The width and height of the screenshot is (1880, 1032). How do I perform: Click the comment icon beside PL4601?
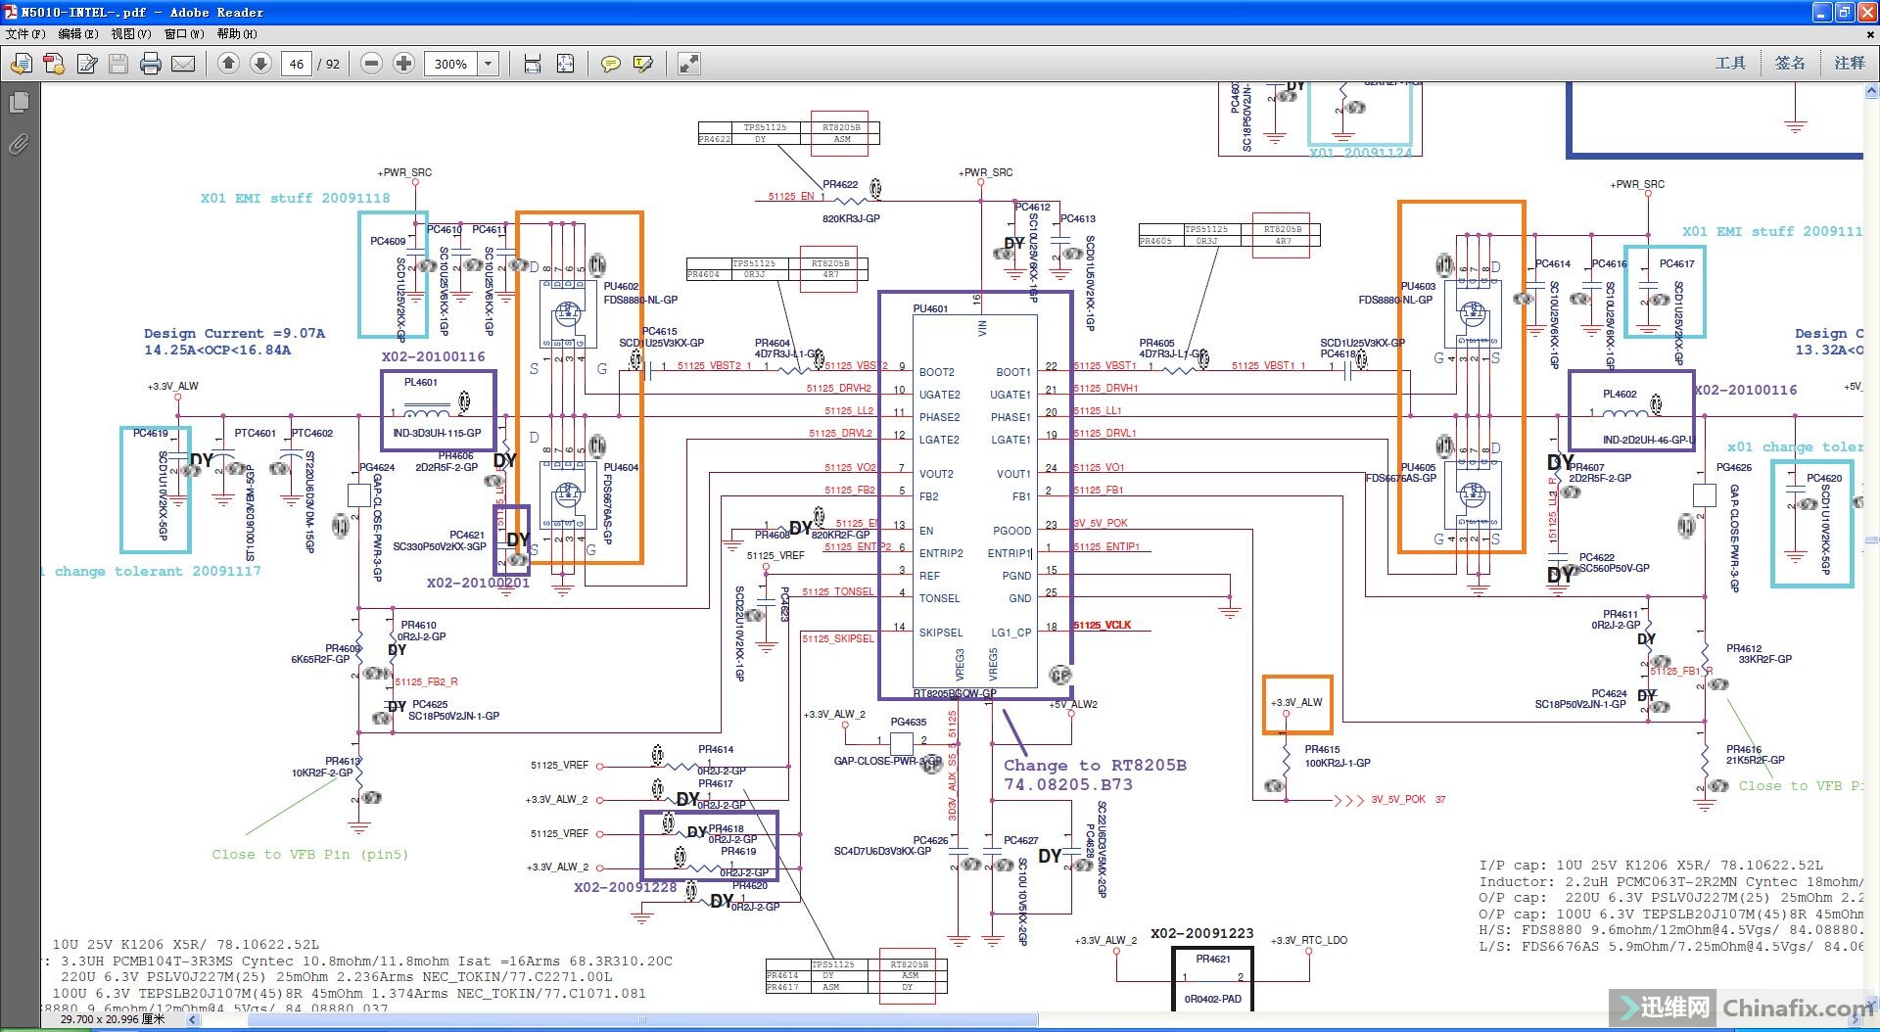[464, 399]
